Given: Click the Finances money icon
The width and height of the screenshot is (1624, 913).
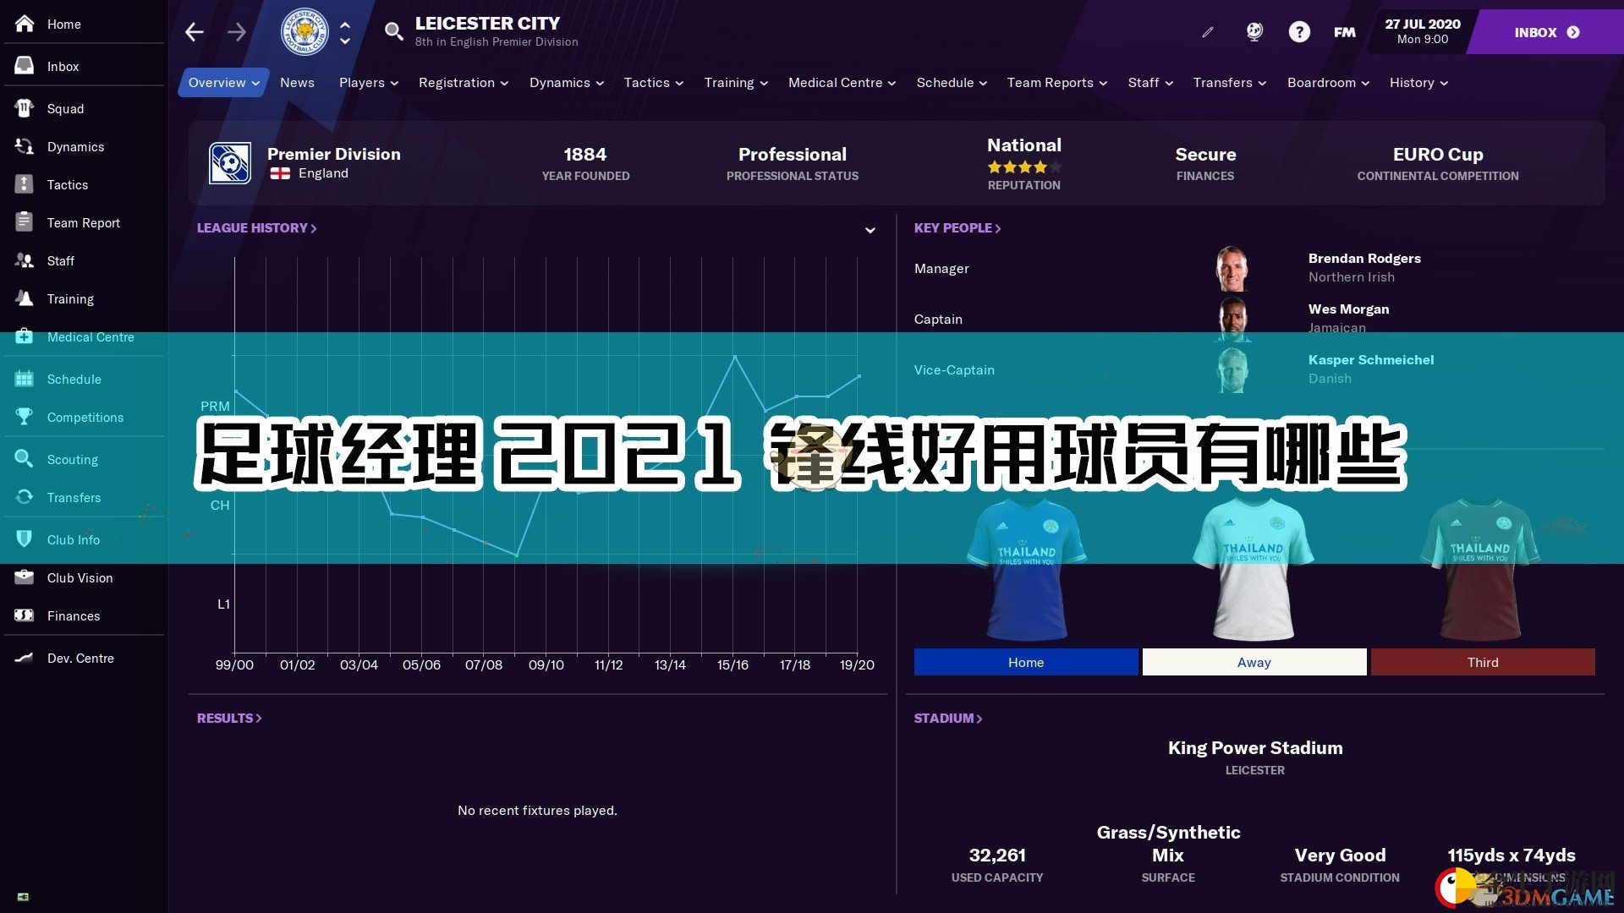Looking at the screenshot, I should point(25,615).
